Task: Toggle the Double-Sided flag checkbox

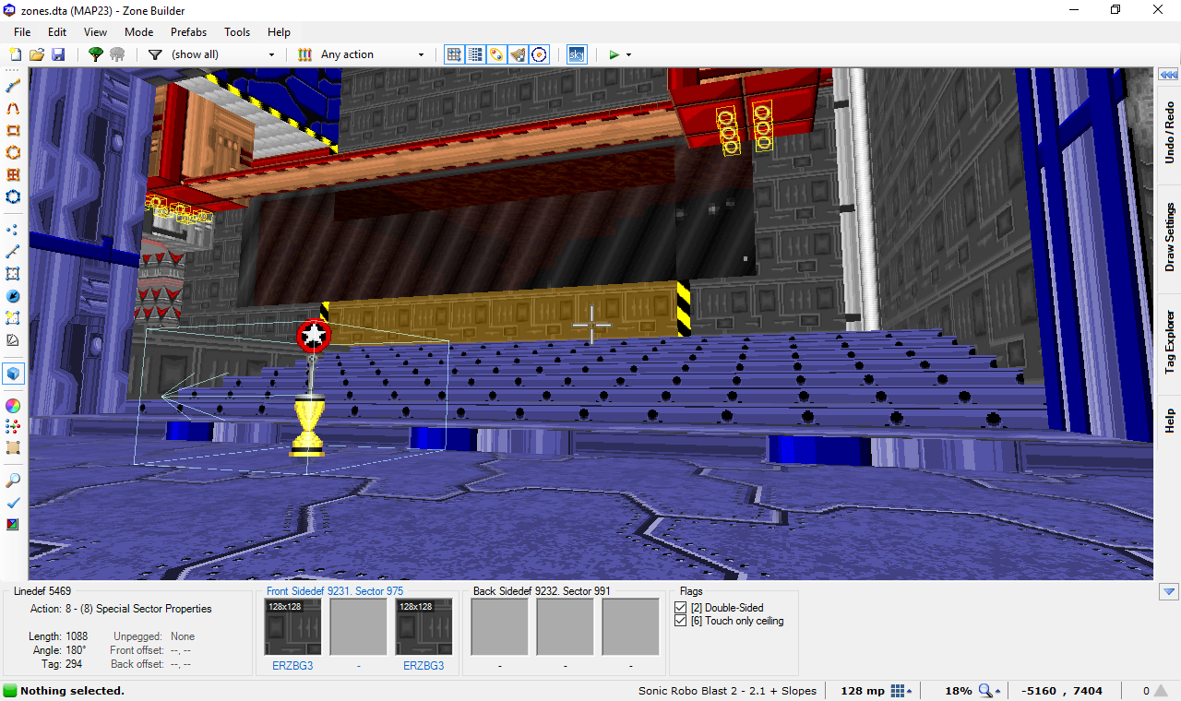Action: (x=681, y=608)
